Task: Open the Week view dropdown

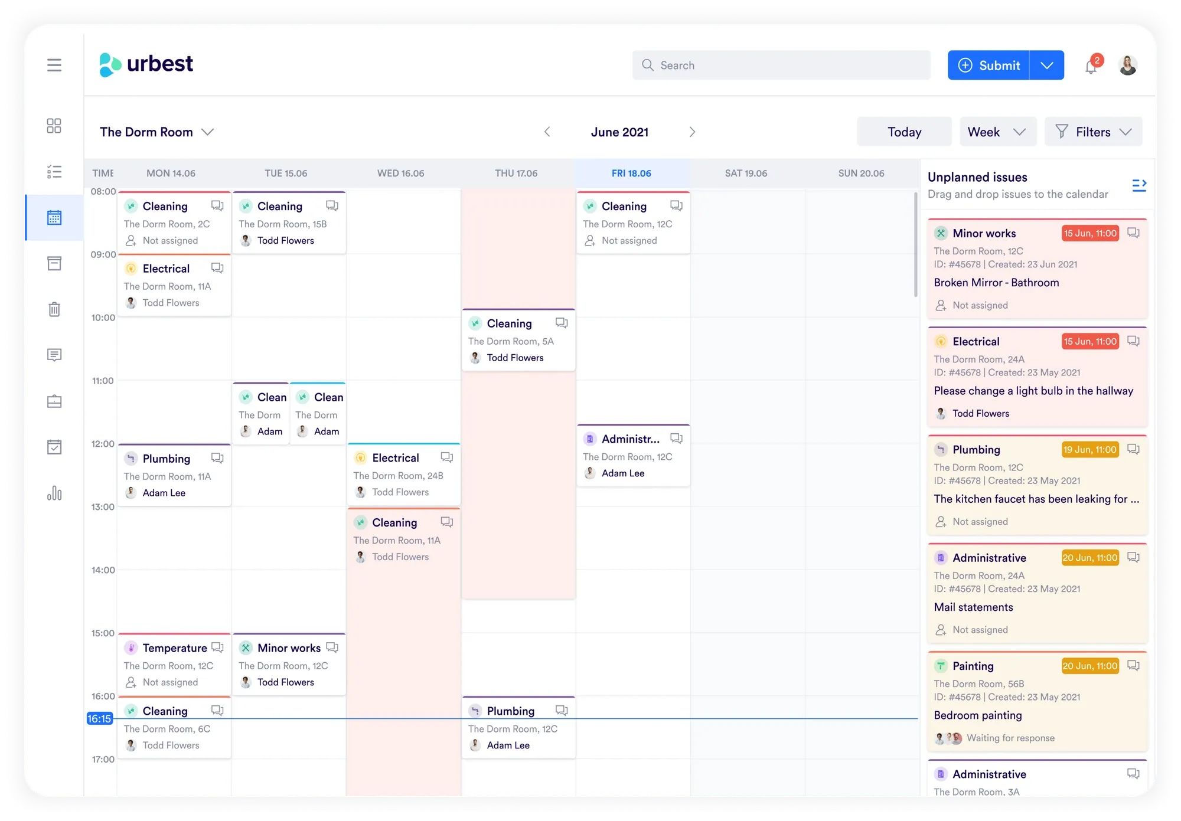Action: click(998, 132)
